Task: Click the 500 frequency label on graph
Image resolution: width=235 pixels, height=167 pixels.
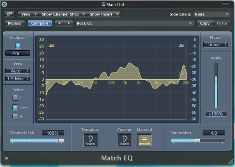Action: pyautogui.click(x=112, y=83)
